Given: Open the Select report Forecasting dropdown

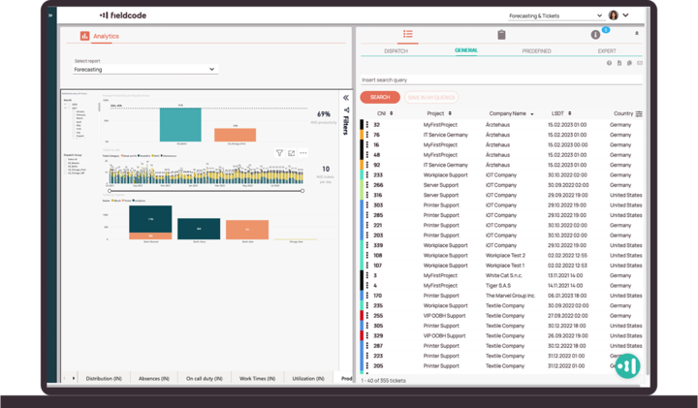Looking at the screenshot, I should click(x=145, y=70).
